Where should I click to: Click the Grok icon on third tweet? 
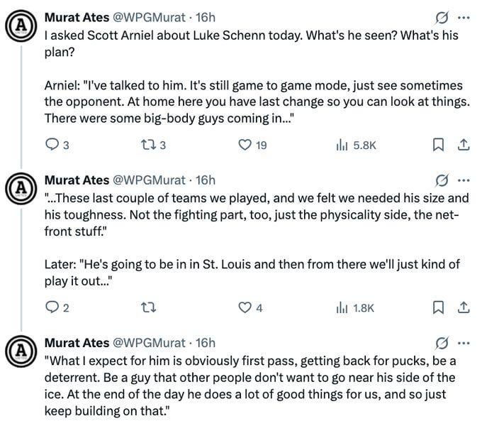pyautogui.click(x=443, y=343)
